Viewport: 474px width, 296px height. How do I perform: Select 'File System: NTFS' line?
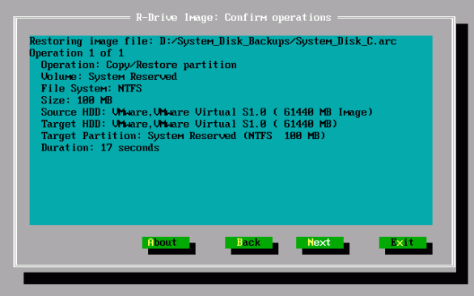point(91,89)
